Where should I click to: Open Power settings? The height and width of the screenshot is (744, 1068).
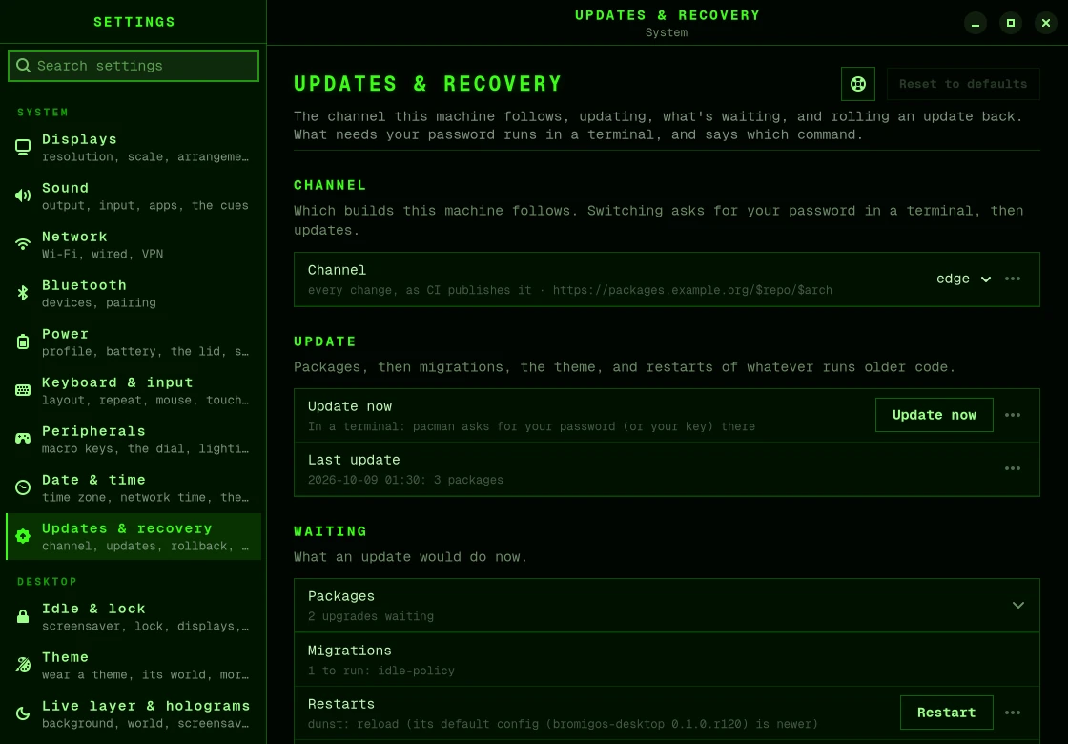click(133, 342)
